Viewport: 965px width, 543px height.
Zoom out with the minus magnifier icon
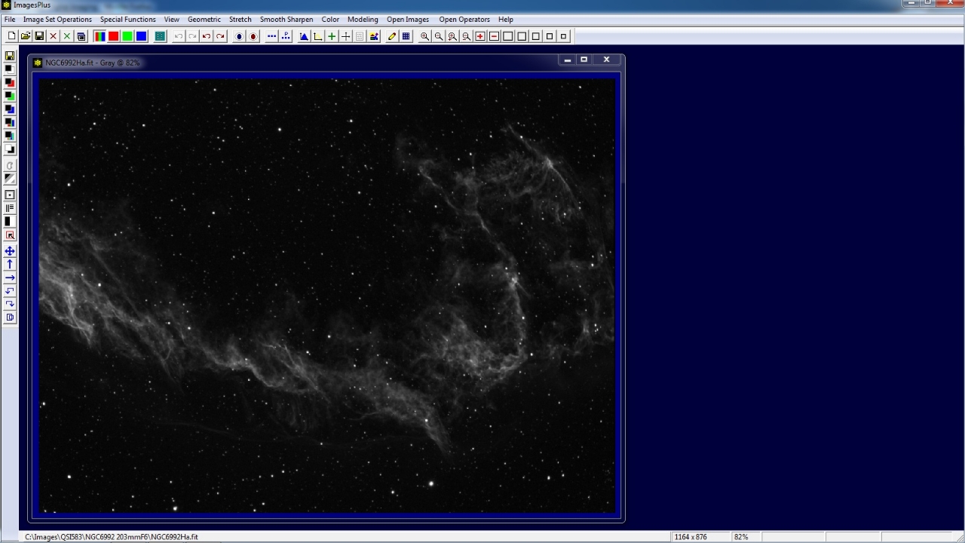[x=439, y=36]
